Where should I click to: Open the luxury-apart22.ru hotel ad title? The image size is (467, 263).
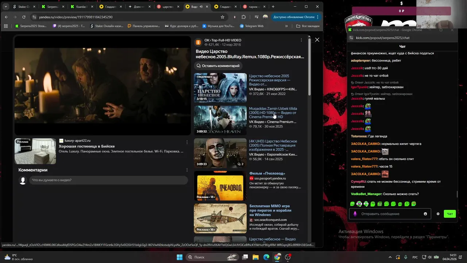pos(87,146)
